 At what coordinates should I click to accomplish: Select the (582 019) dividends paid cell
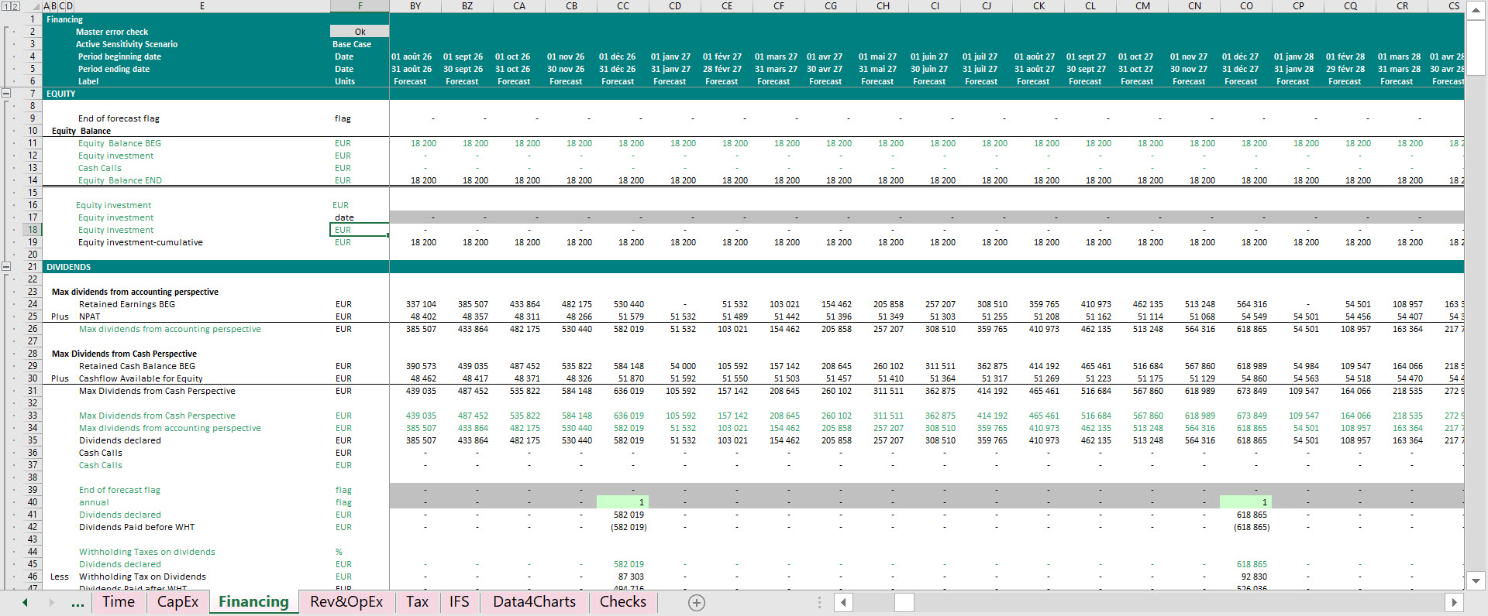623,527
